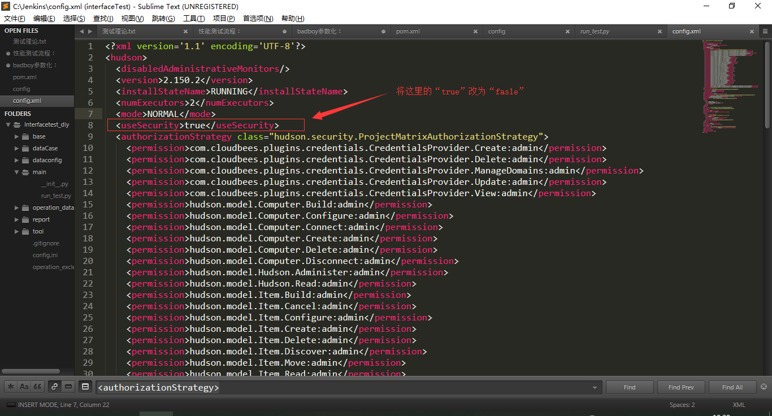Image resolution: width=772 pixels, height=416 pixels.
Task: Open run_test.py in sidebar folders
Action: pos(56,196)
